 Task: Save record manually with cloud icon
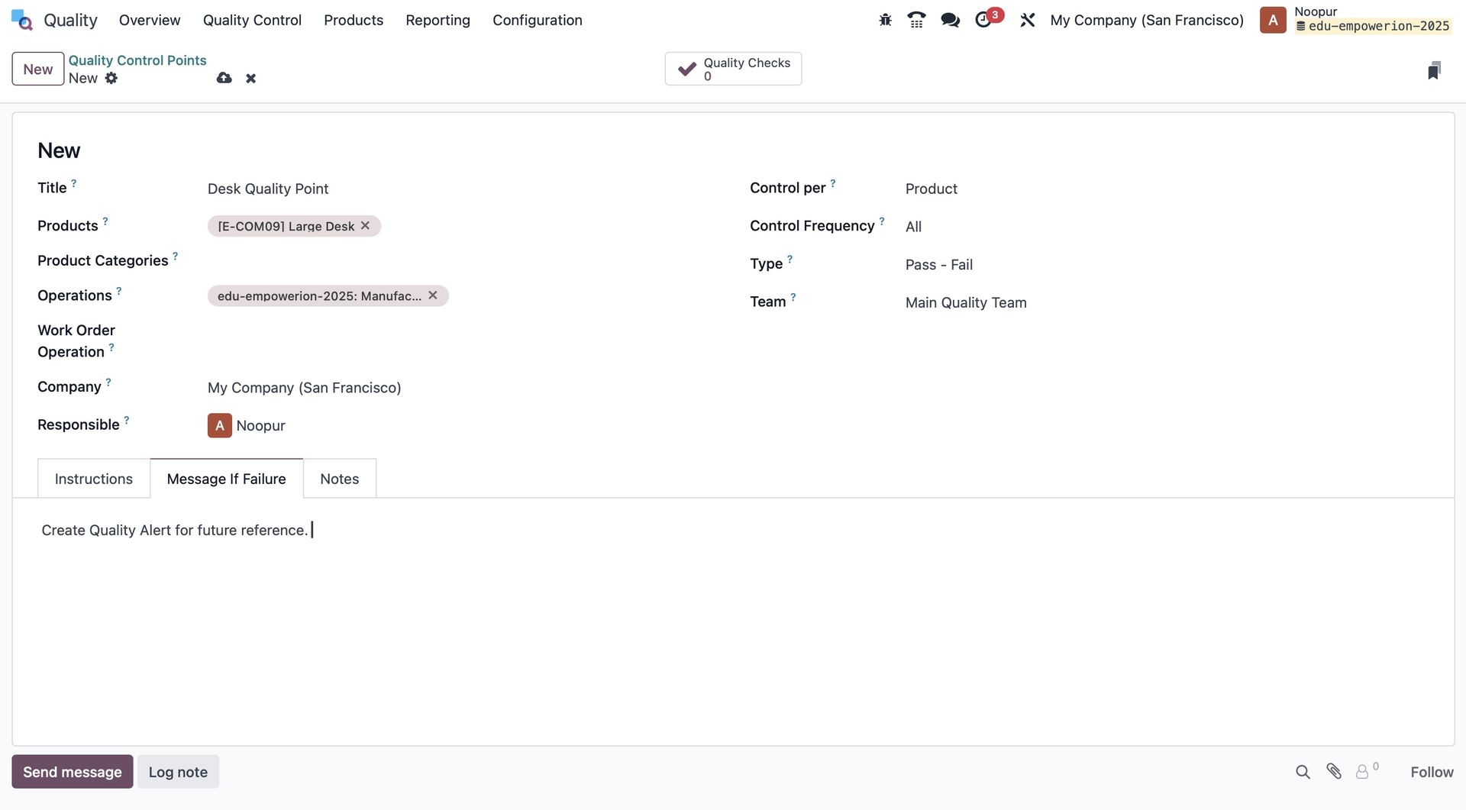[x=224, y=78]
